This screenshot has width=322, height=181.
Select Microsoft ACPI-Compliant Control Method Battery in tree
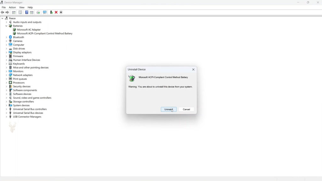45,33
